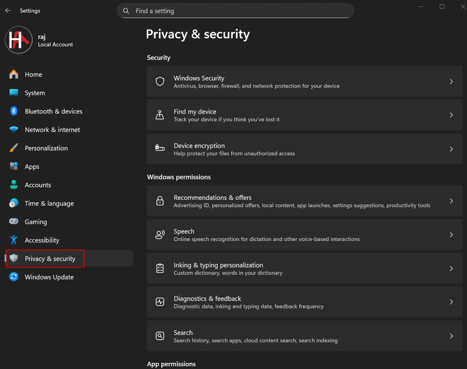This screenshot has height=369, width=467.
Task: Click the Device encryption drive icon
Action: [160, 148]
